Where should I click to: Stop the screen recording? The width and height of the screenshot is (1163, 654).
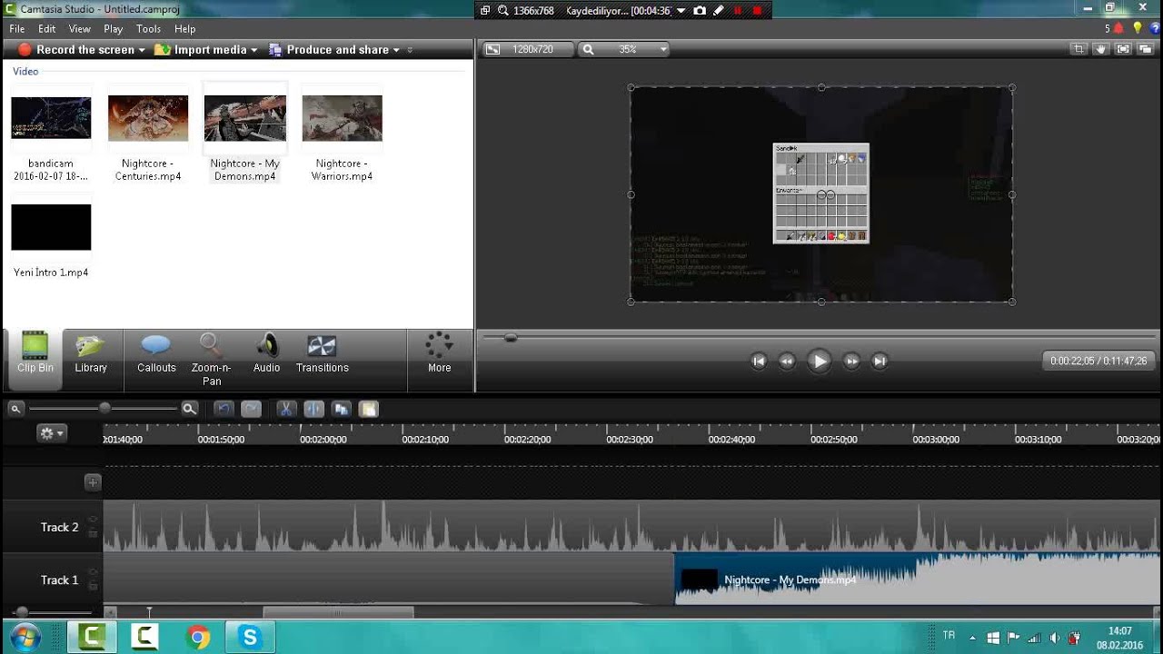[757, 10]
